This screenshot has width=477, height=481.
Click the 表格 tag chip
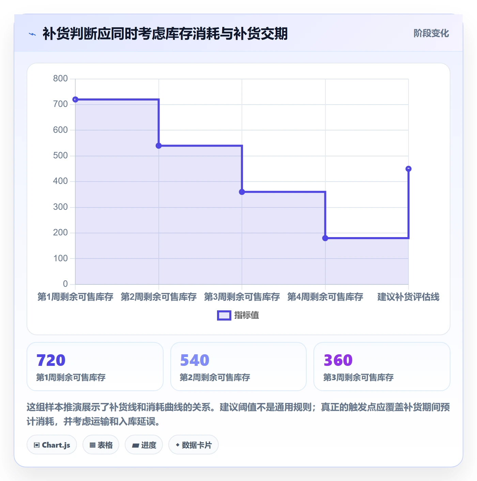[x=101, y=445]
